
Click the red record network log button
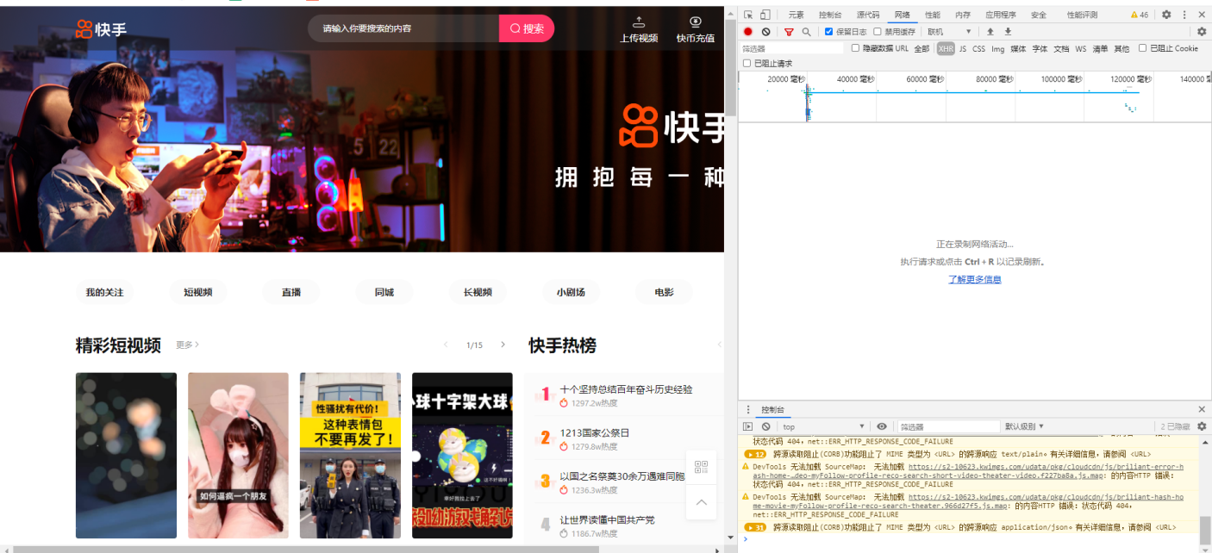pos(748,32)
